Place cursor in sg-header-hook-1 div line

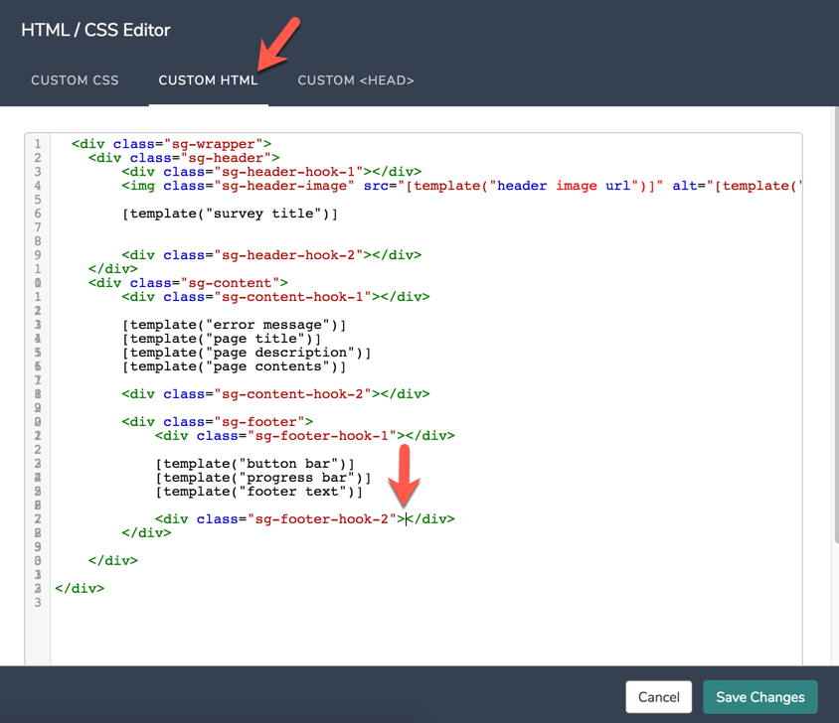pyautogui.click(x=271, y=172)
